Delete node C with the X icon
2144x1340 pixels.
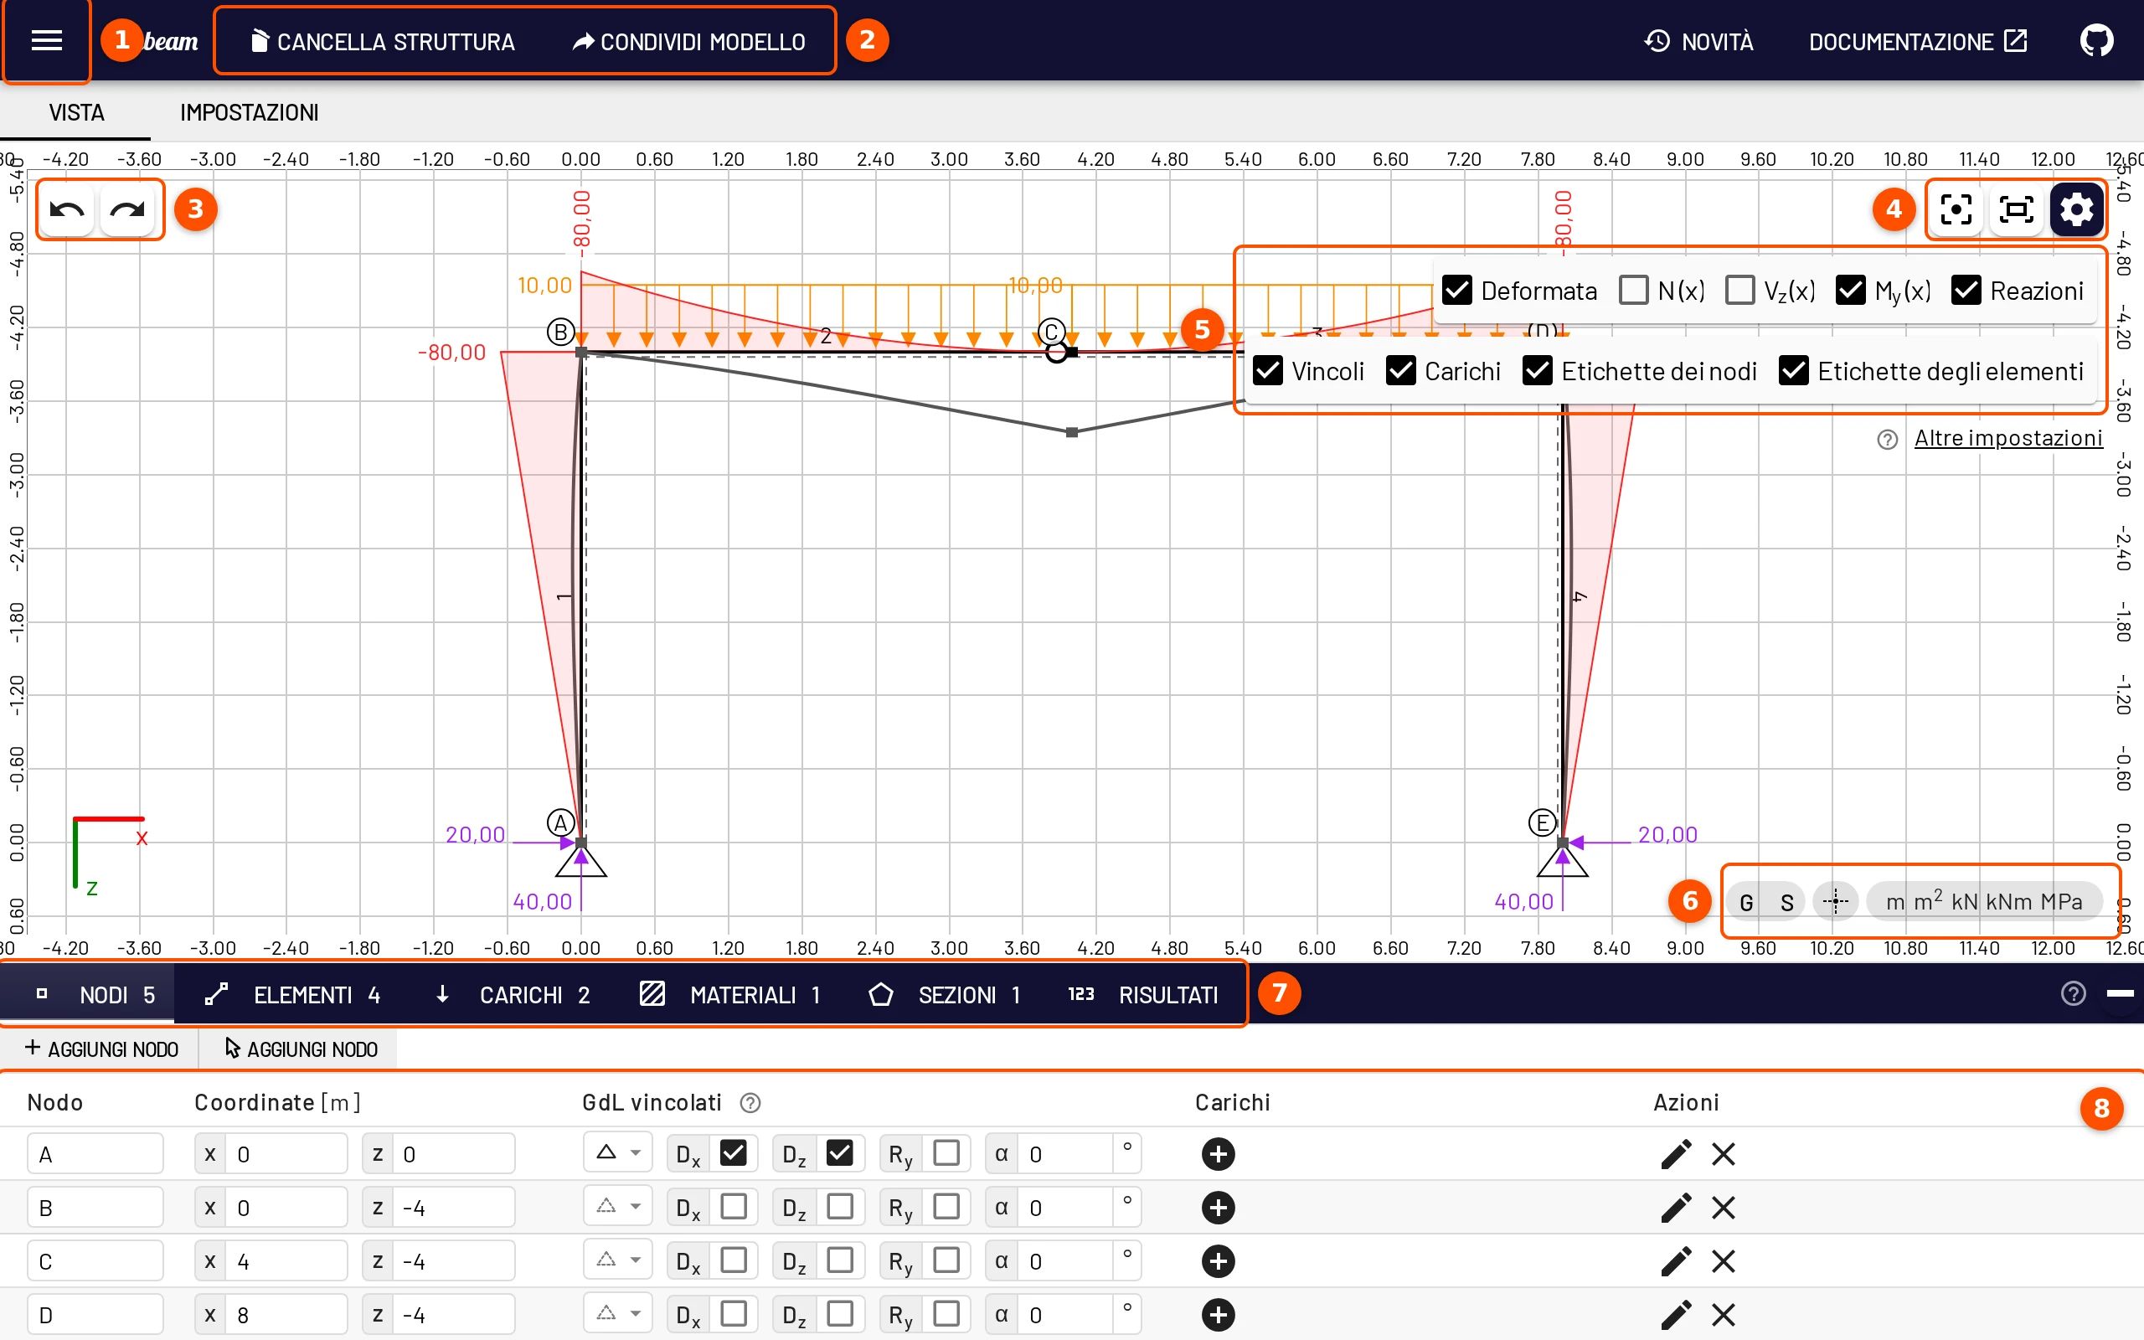click(x=1724, y=1261)
